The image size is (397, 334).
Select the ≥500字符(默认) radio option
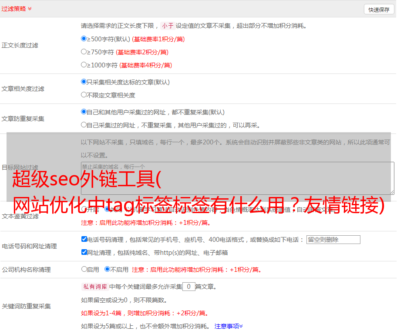click(x=84, y=39)
